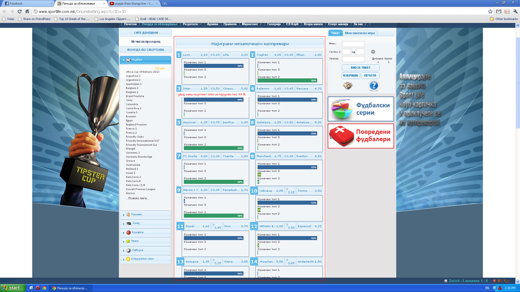The height and width of the screenshot is (292, 520).
Task: Open the England Premier league
Action: pos(136,125)
